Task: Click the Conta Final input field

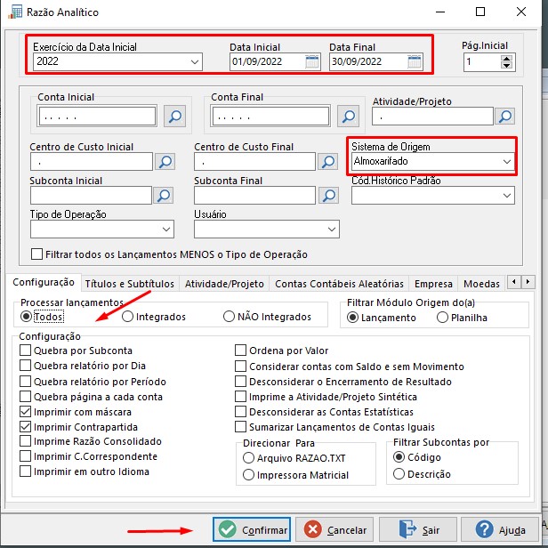Action: (270, 117)
